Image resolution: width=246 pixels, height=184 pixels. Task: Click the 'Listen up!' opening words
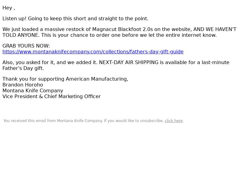(14, 19)
